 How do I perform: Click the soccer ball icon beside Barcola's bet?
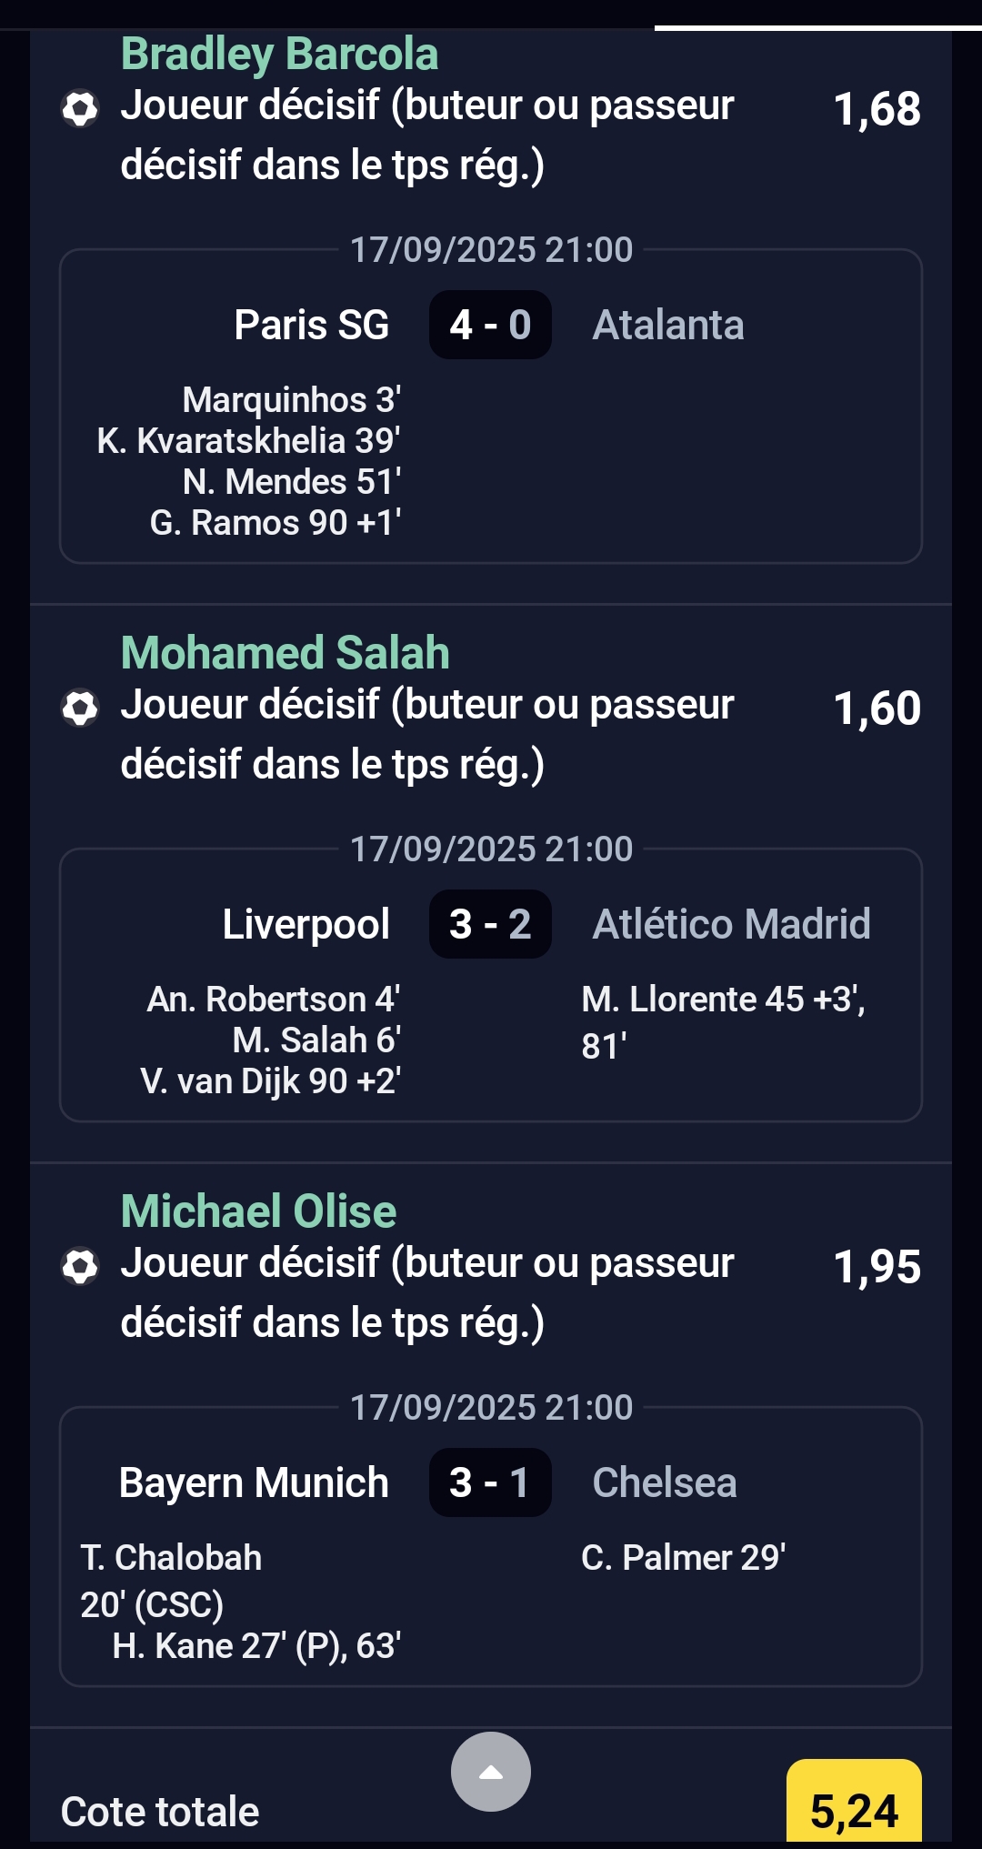pos(80,109)
